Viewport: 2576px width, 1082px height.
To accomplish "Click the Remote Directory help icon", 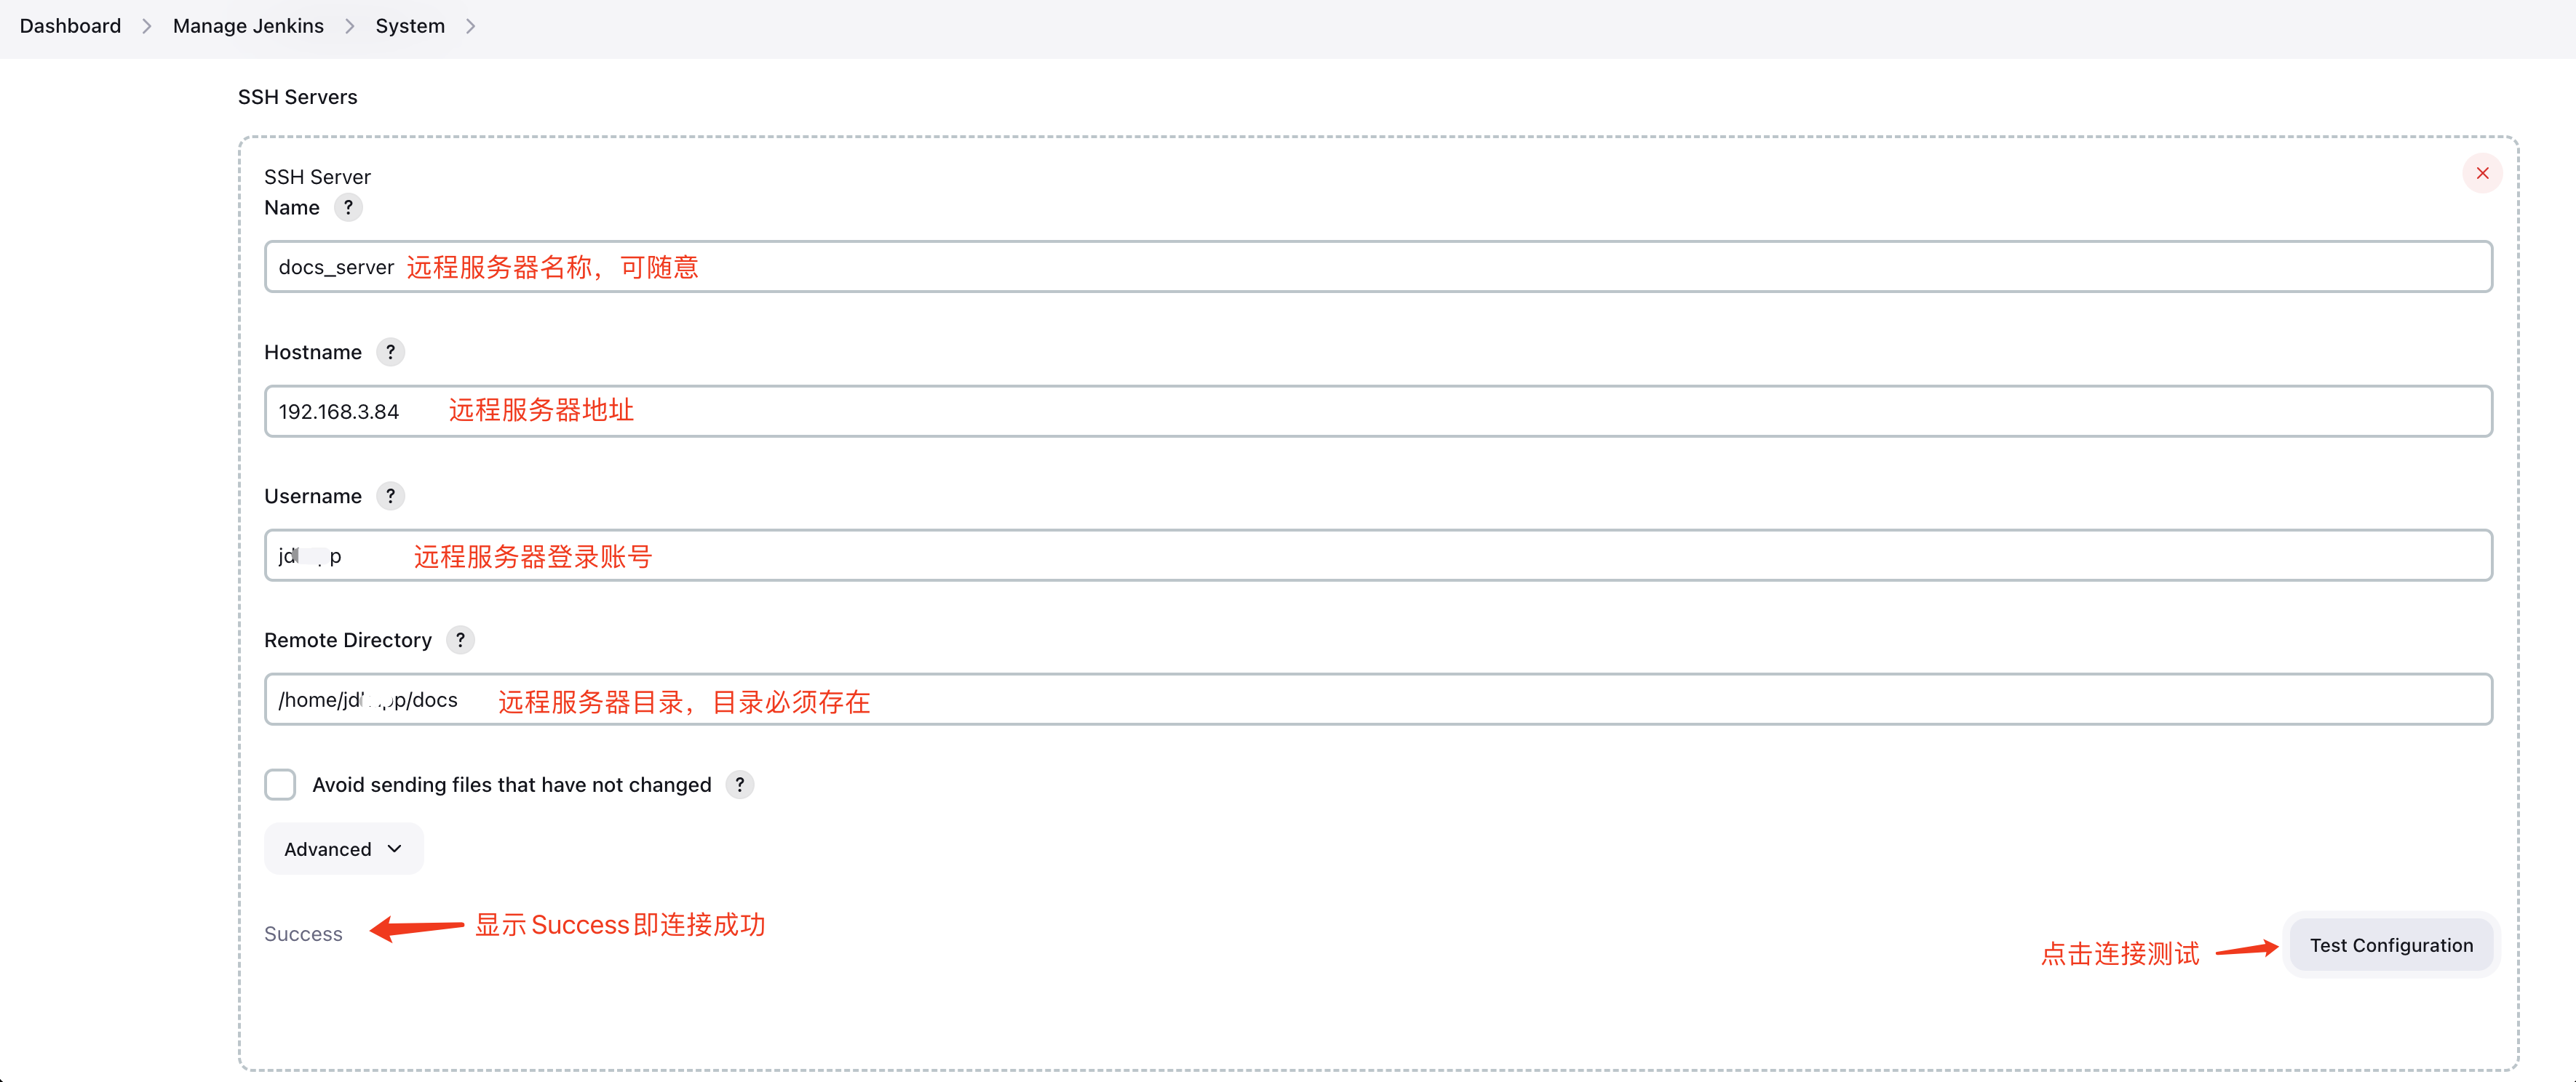I will 460,641.
